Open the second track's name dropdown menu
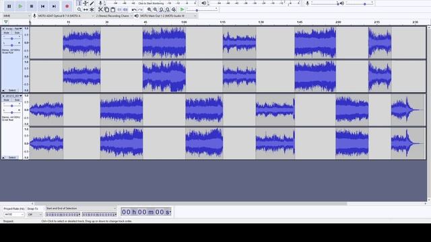This screenshot has height=242, width=431. (x=13, y=96)
